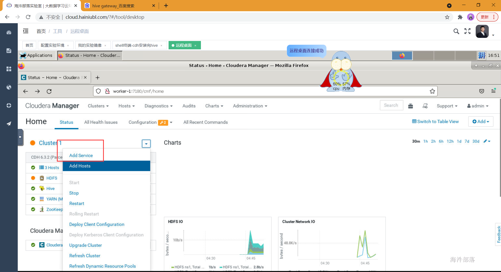
Task: Toggle the sidebar collapse hamburger icon
Action: [26, 31]
